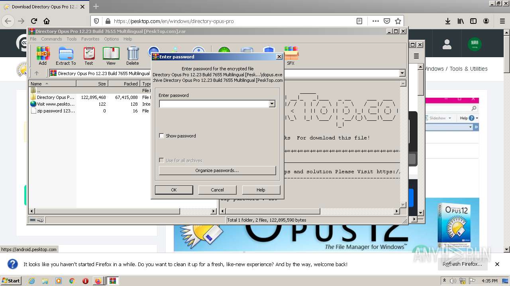Screen dimensions: 510x286
Task: Click Cancel in password dialog
Action: pyautogui.click(x=217, y=190)
